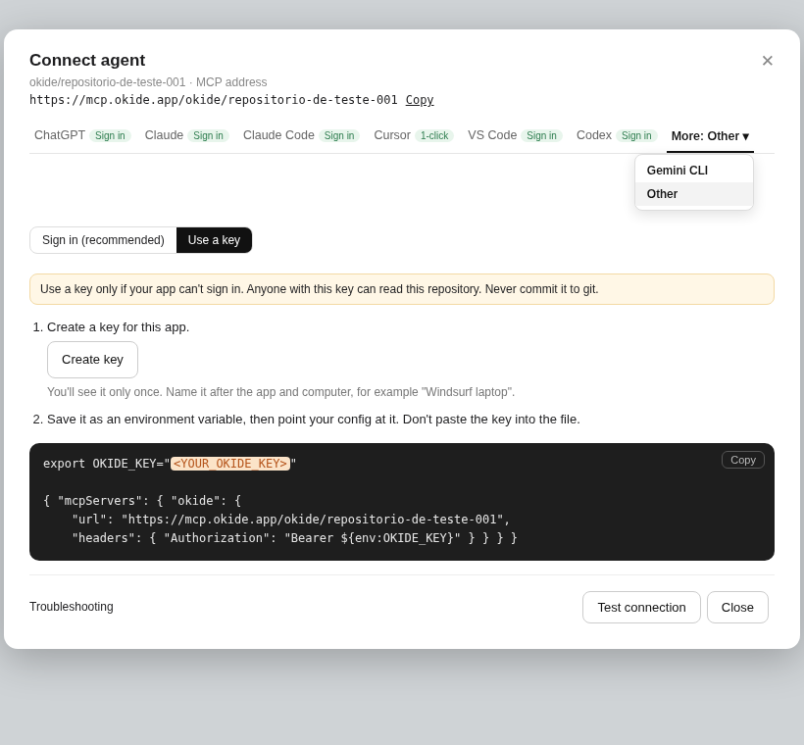The height and width of the screenshot is (745, 804).
Task: Open the VS Code tab
Action: coord(515,135)
